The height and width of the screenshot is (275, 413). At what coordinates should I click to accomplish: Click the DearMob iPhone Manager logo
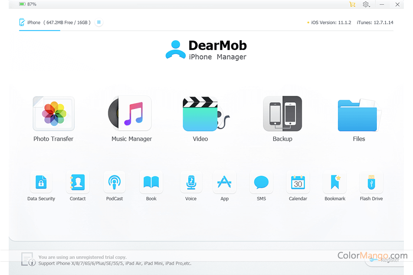point(206,50)
